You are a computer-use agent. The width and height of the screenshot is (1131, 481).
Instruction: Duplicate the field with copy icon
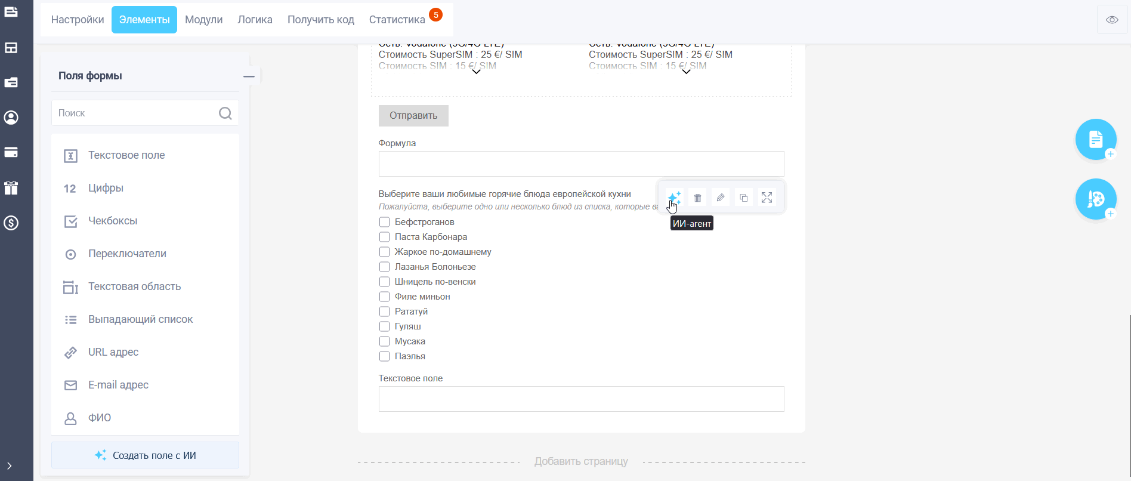pyautogui.click(x=744, y=198)
